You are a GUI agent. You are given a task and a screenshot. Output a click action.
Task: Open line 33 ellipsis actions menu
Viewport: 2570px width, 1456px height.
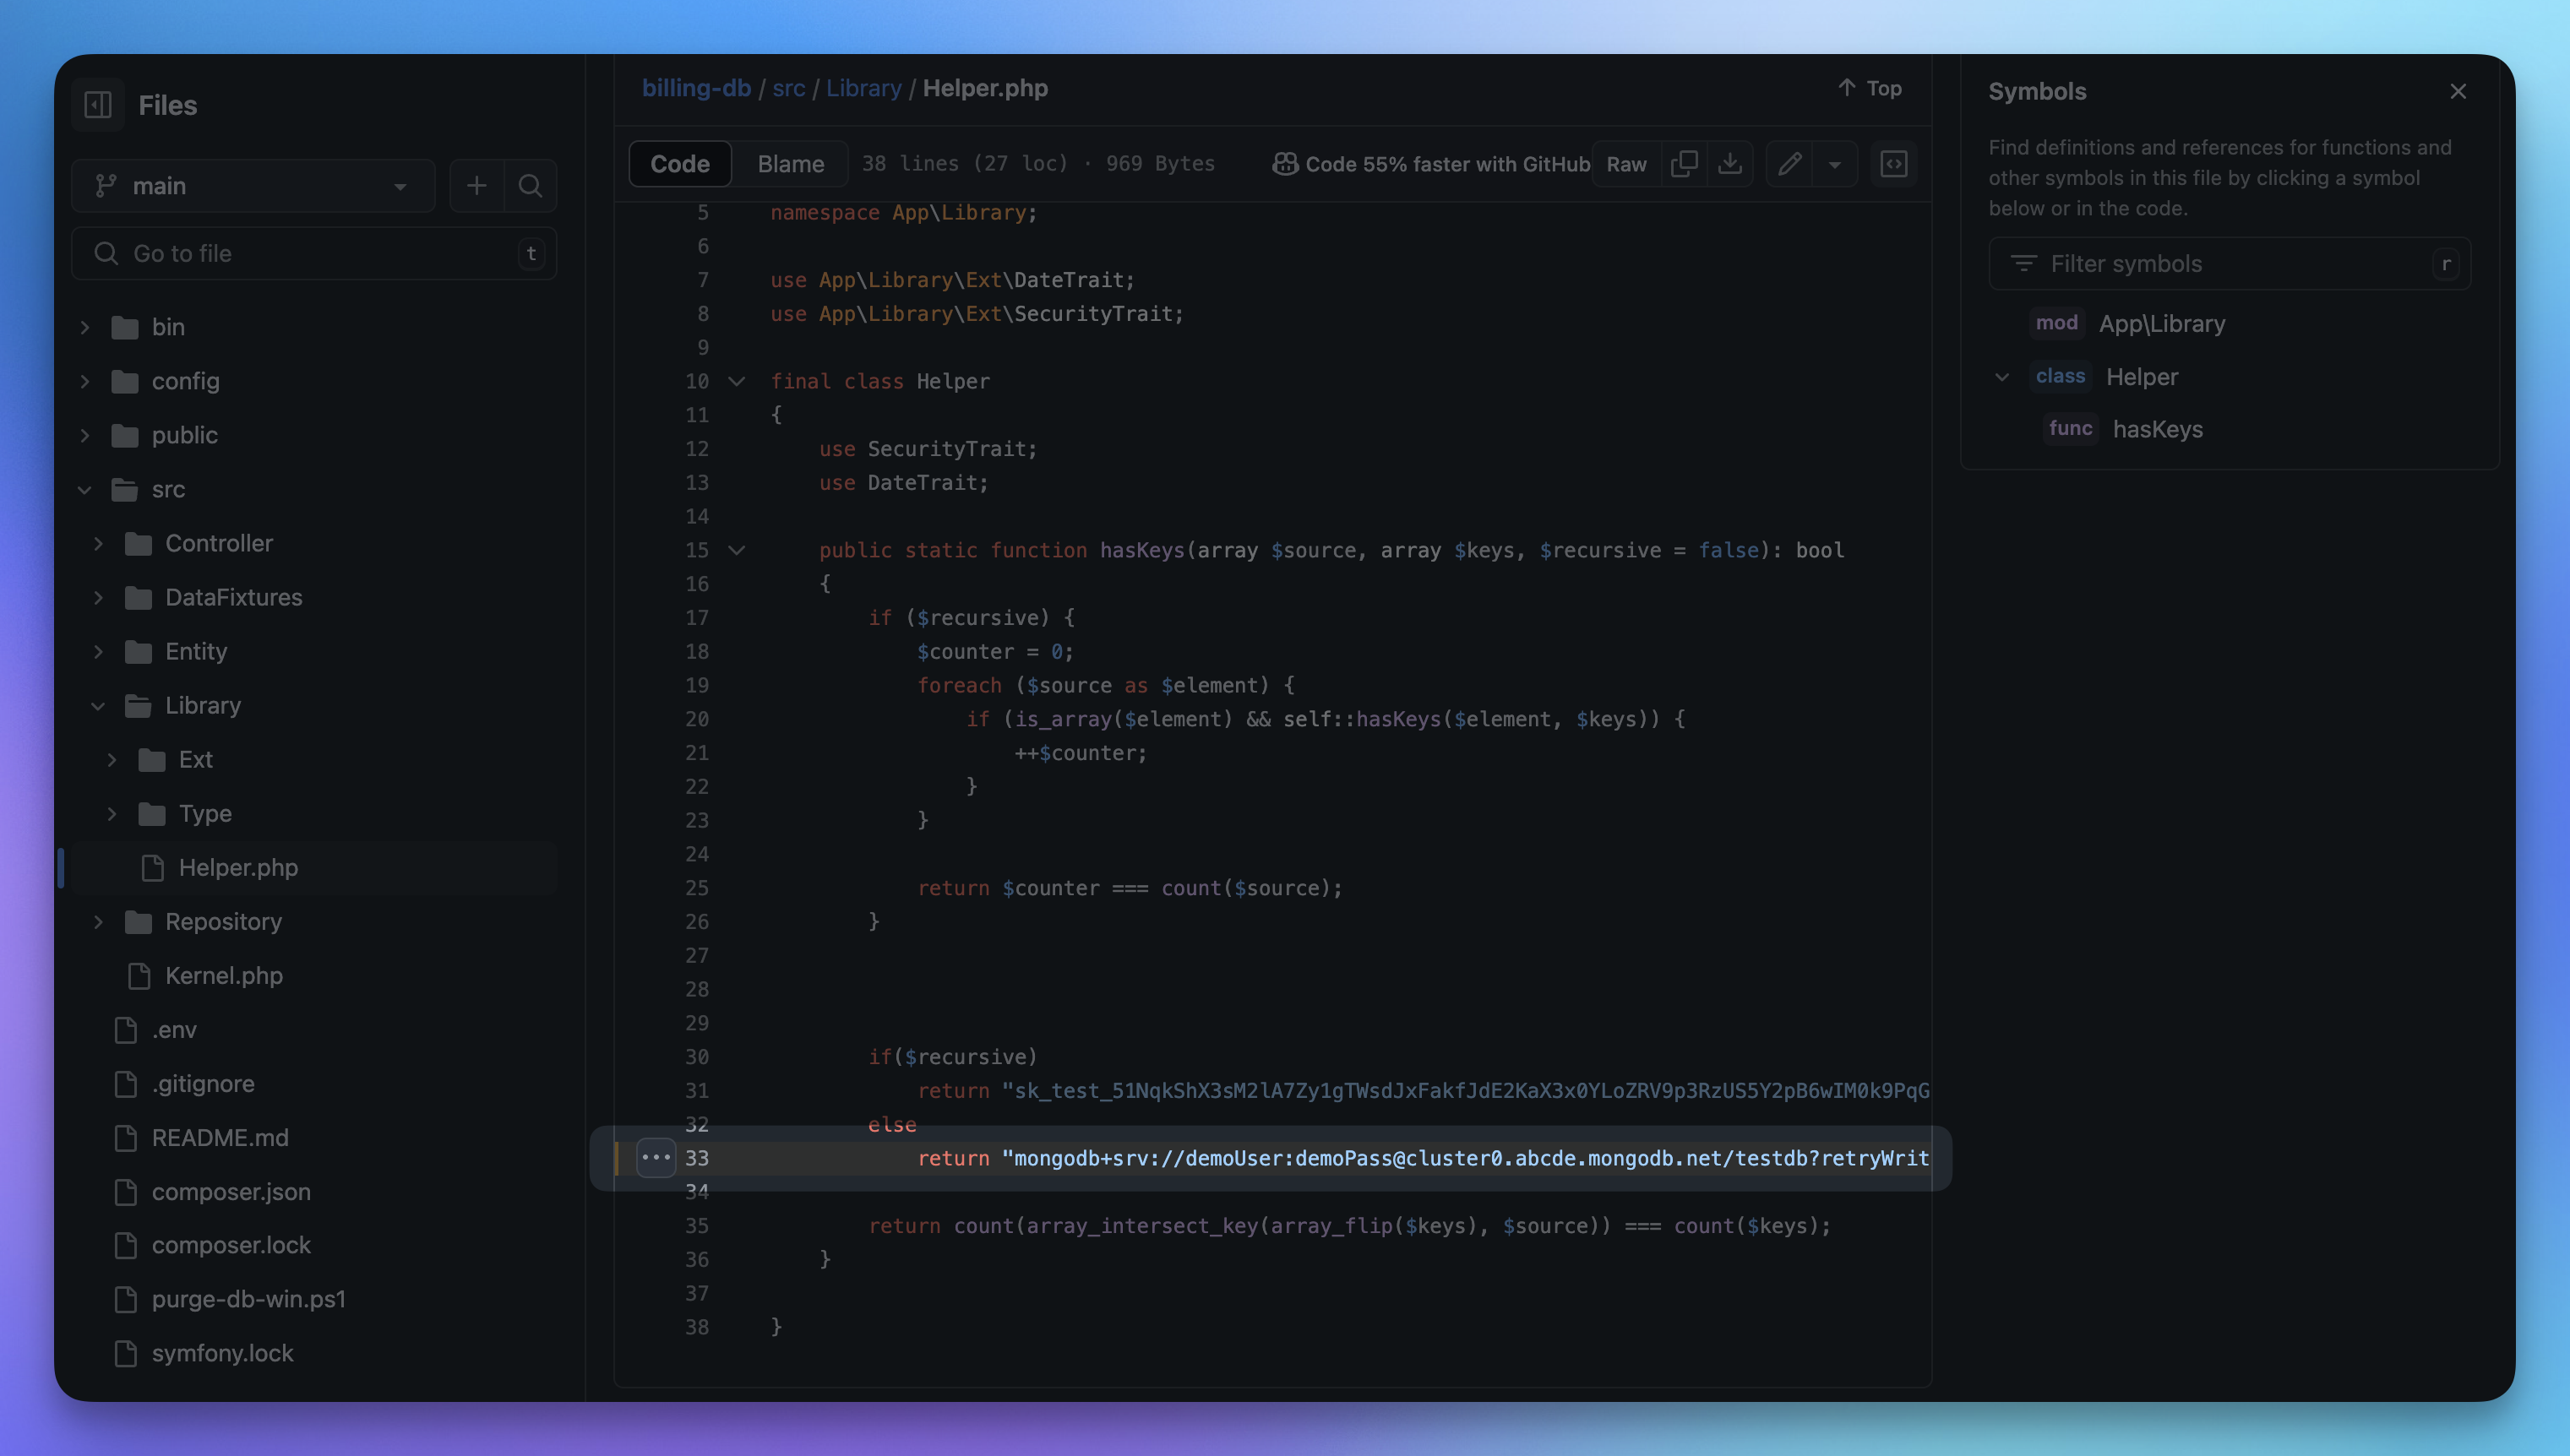click(656, 1157)
